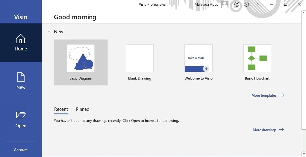Click the Good morning greeting
Image resolution: width=306 pixels, height=157 pixels.
click(x=75, y=17)
